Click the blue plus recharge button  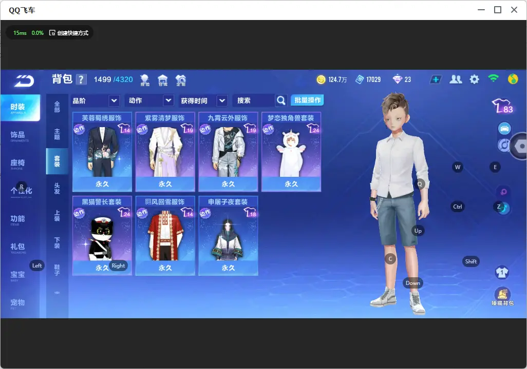click(x=436, y=79)
